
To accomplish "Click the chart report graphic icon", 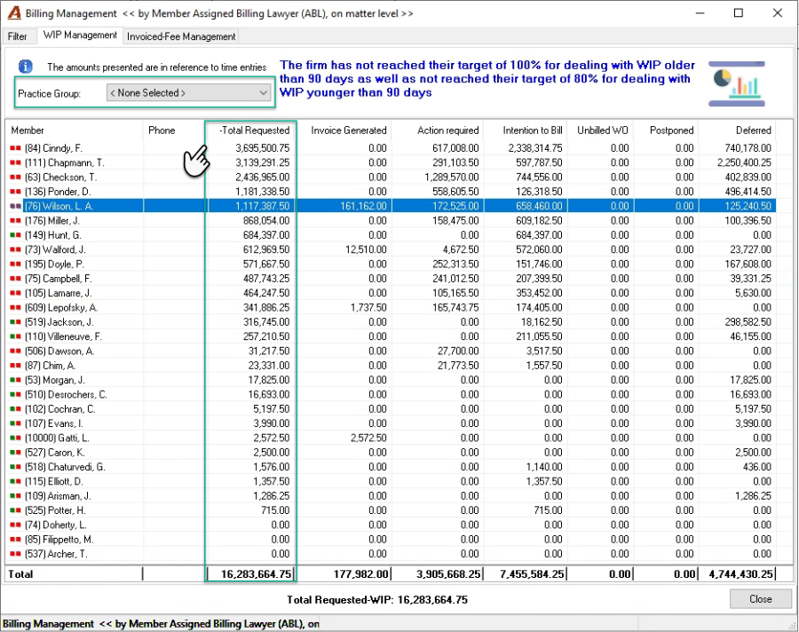I will [x=737, y=84].
